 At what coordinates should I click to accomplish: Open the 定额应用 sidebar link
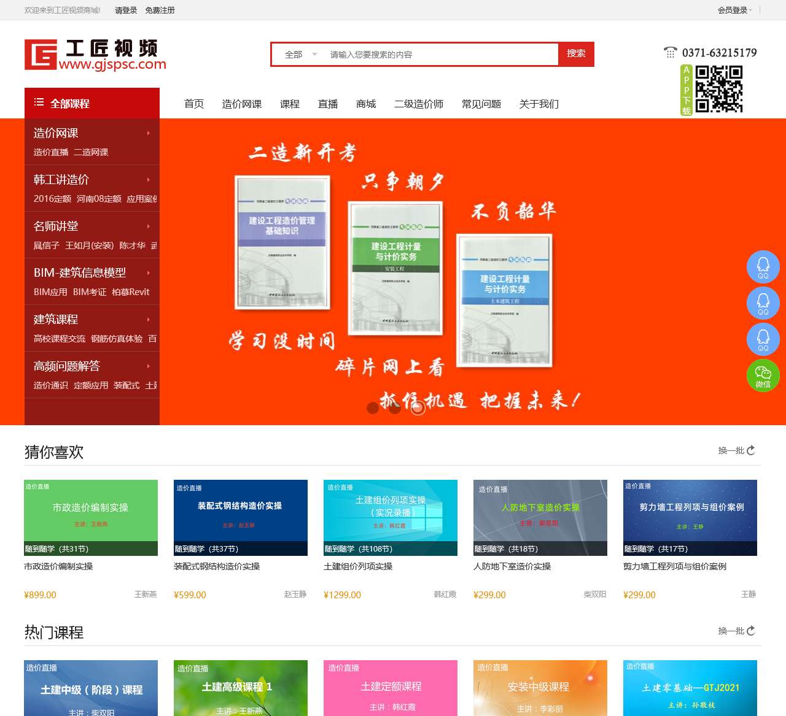coord(91,385)
